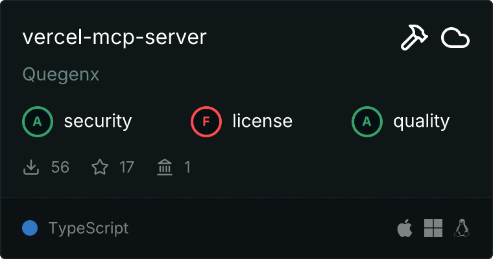This screenshot has width=493, height=259.
Task: Click the 17 stars number
Action: 126,168
